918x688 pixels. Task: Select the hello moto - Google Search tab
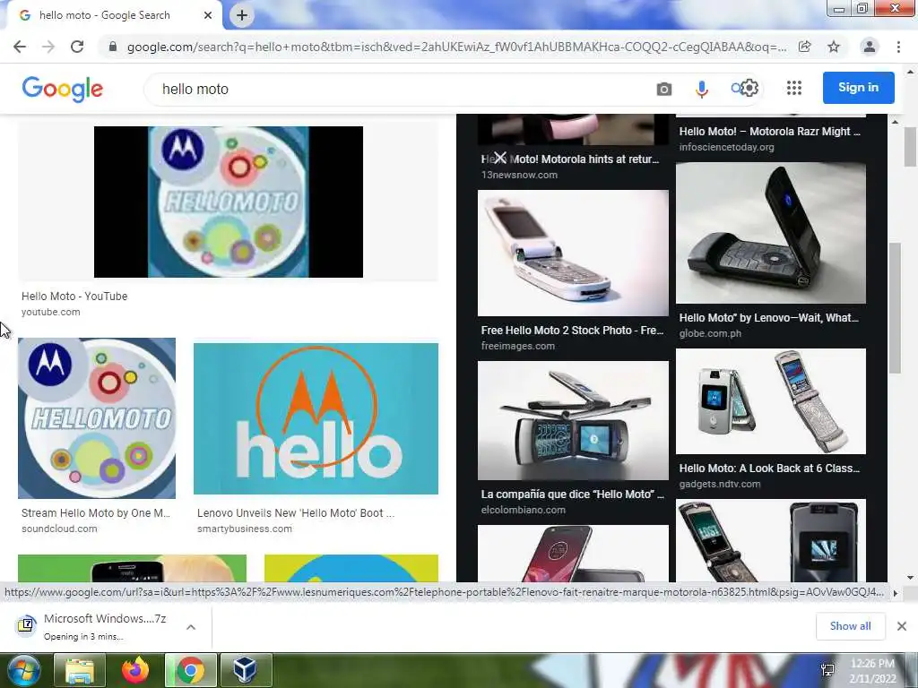tap(115, 15)
